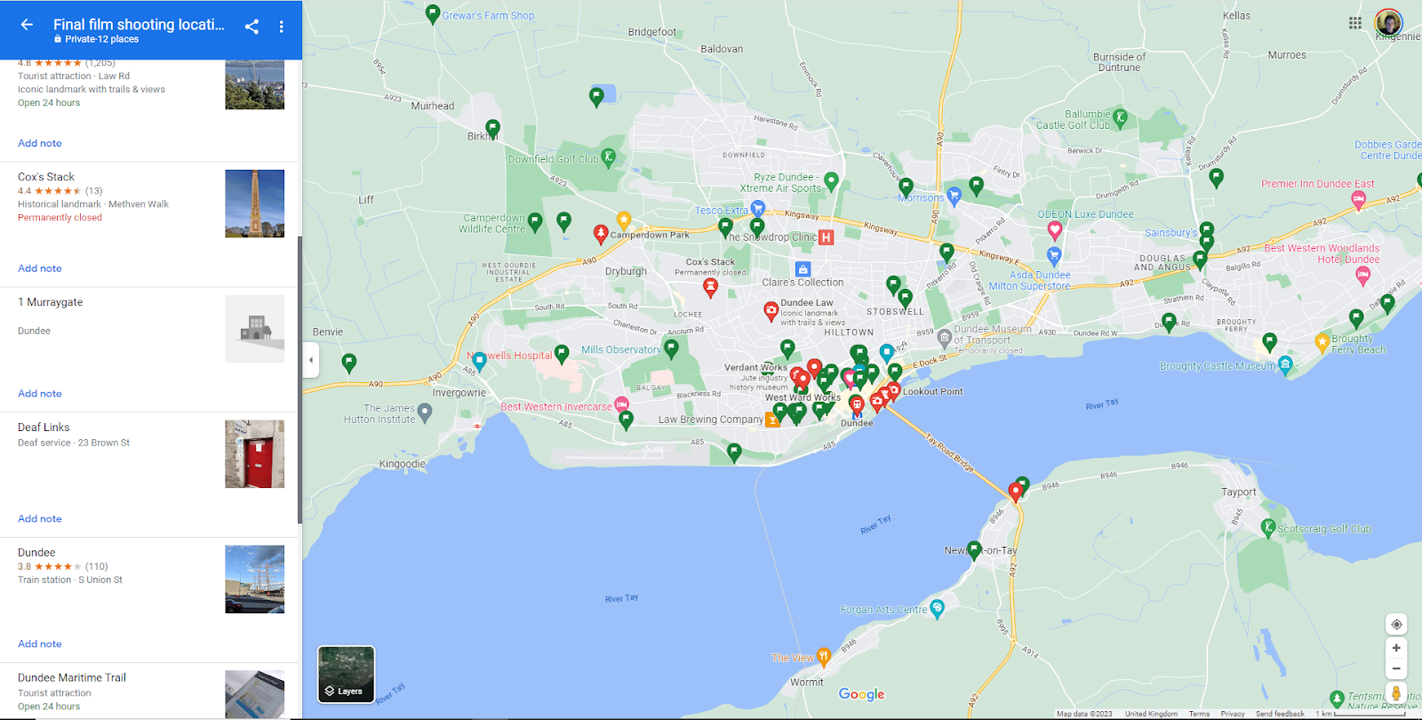Open the Google account profile picture
This screenshot has width=1422, height=720.
coord(1388,22)
